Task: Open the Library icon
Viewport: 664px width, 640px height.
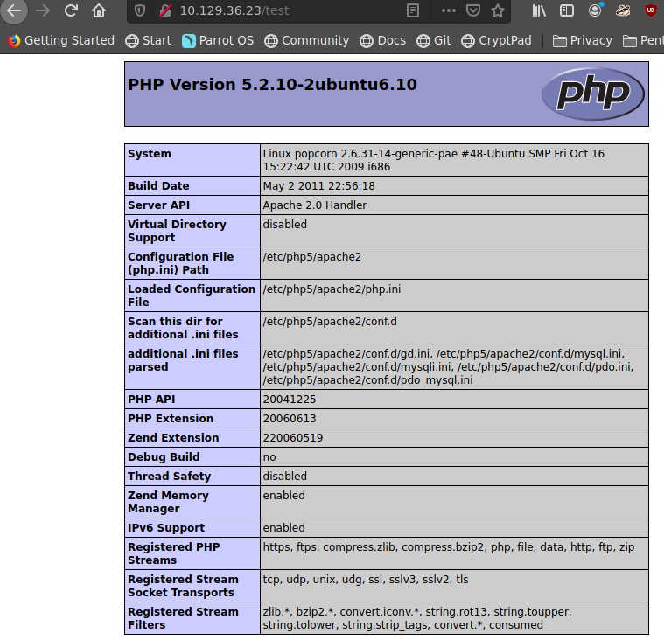Action: [x=539, y=10]
